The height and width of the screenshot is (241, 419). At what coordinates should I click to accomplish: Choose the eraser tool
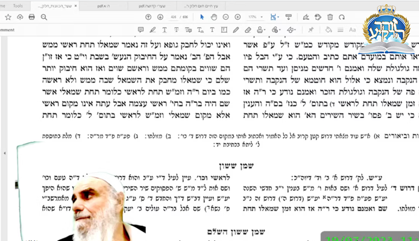(x=248, y=30)
